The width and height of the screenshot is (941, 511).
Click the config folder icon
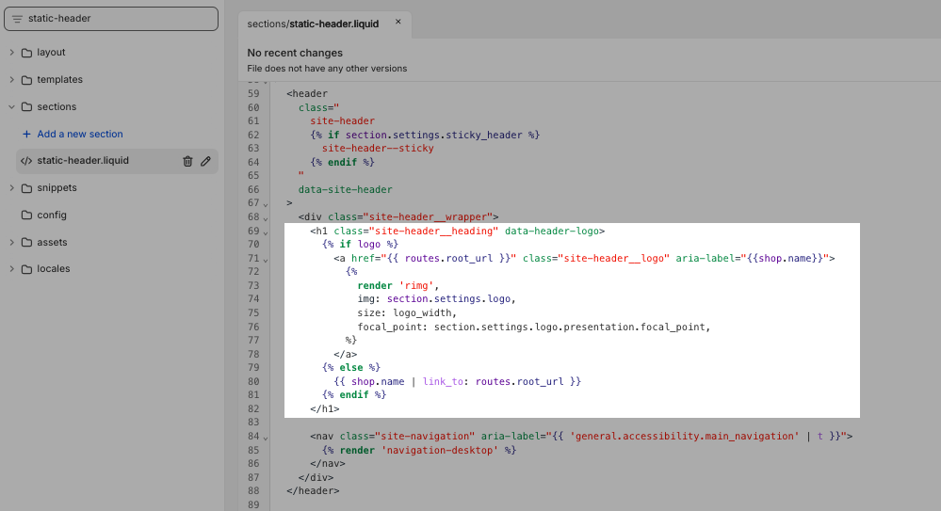click(x=26, y=215)
